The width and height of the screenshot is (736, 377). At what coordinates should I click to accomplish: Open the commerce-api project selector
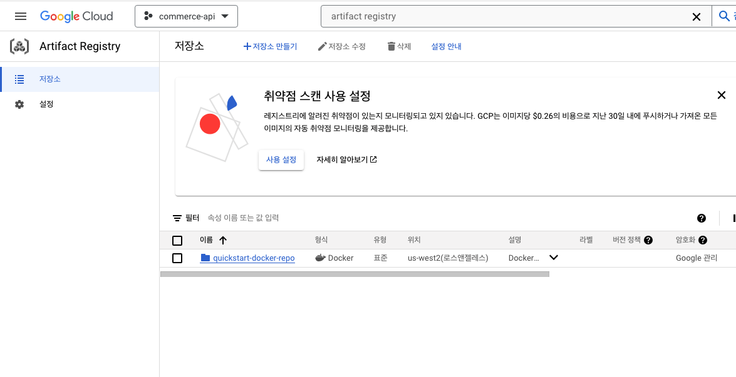(x=186, y=16)
